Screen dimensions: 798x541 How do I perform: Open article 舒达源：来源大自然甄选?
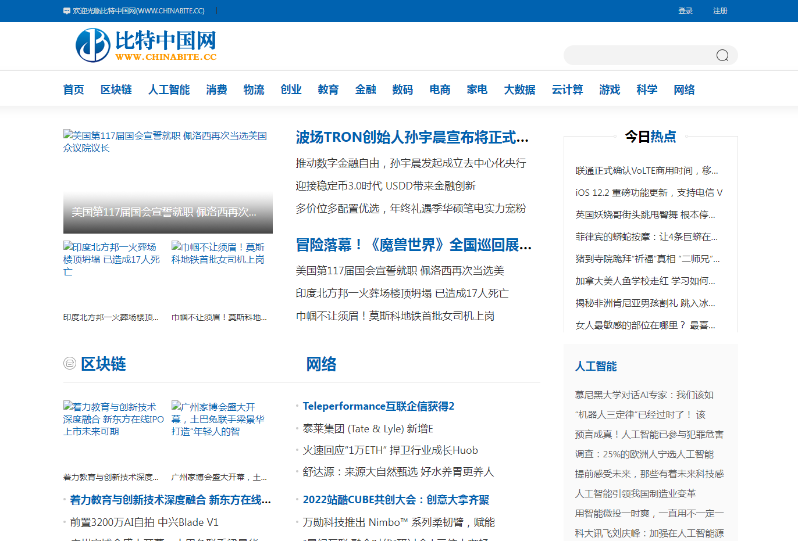pos(398,472)
